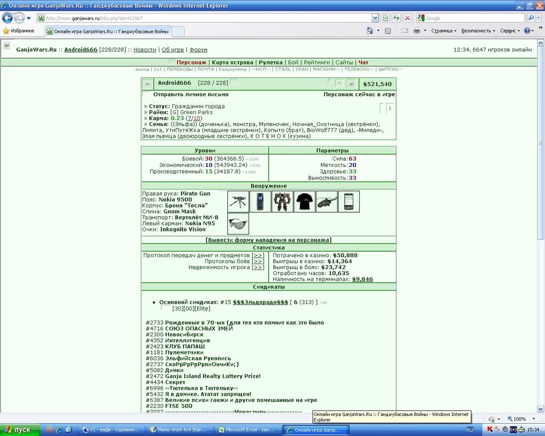Viewport: 545px width, 436px height.
Task: Open the Протоколы боёв >> link
Action: pyautogui.click(x=258, y=261)
